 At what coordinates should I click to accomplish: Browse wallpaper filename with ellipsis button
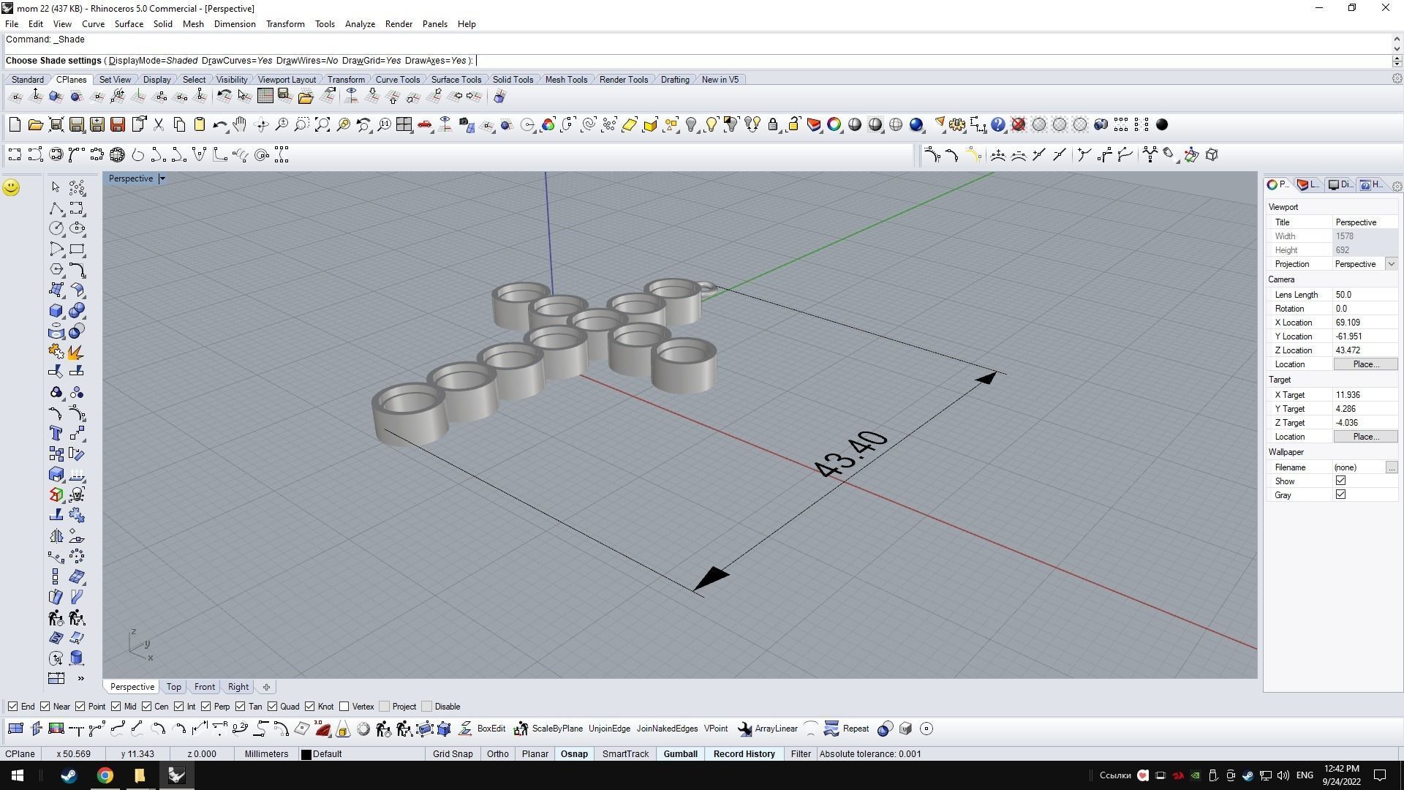coord(1391,467)
